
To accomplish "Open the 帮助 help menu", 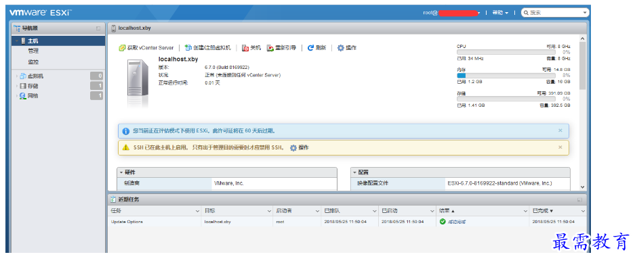I will (500, 13).
